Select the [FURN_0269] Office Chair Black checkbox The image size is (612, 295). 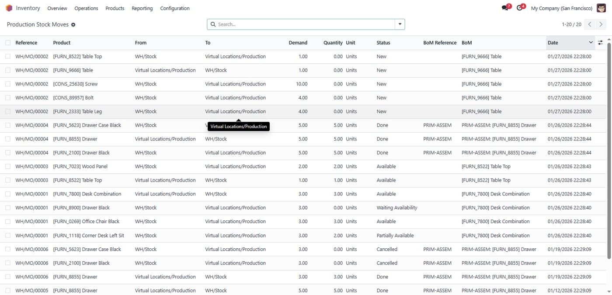8,221
